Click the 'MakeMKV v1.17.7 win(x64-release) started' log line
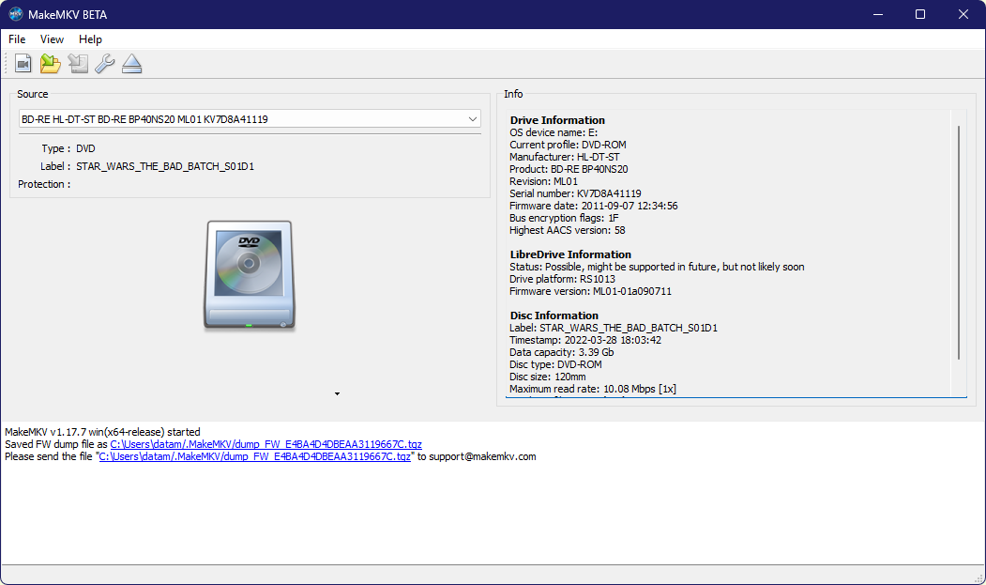986x585 pixels. 102,432
